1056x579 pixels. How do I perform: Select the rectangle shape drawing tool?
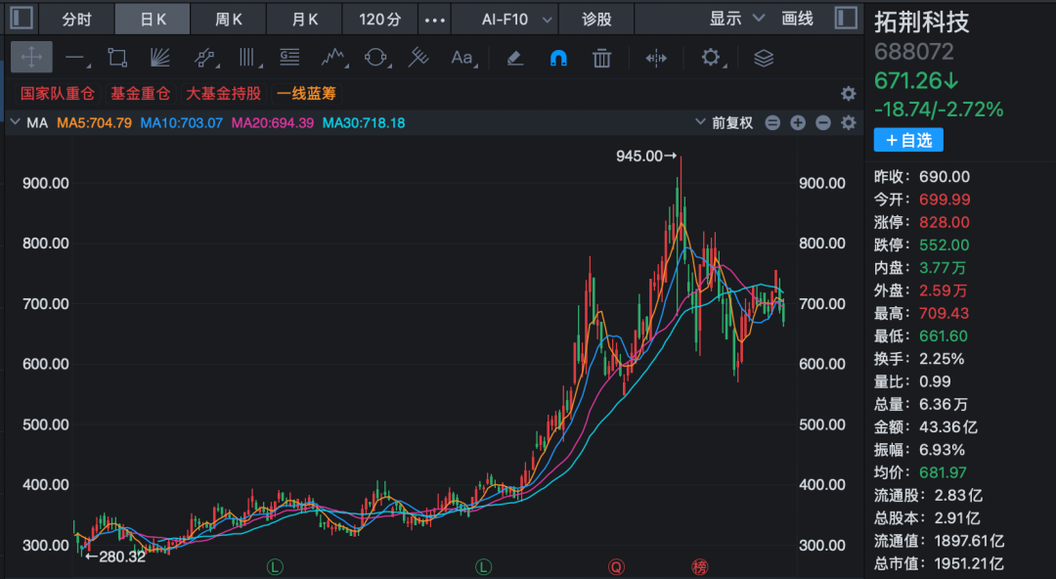point(118,58)
